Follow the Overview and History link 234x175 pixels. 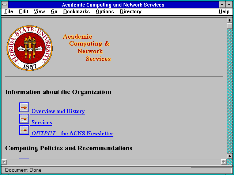(58, 111)
